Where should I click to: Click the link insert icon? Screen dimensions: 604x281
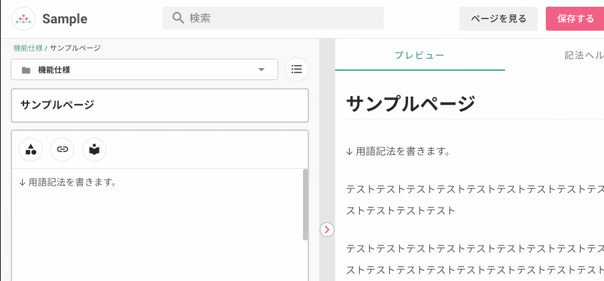62,149
